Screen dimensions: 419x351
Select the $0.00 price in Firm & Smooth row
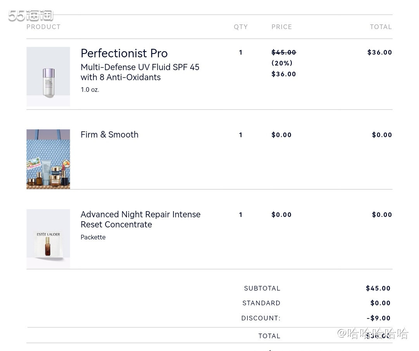click(281, 135)
